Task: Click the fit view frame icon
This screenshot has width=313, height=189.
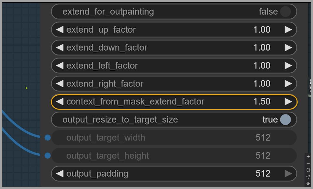Action: (308, 170)
